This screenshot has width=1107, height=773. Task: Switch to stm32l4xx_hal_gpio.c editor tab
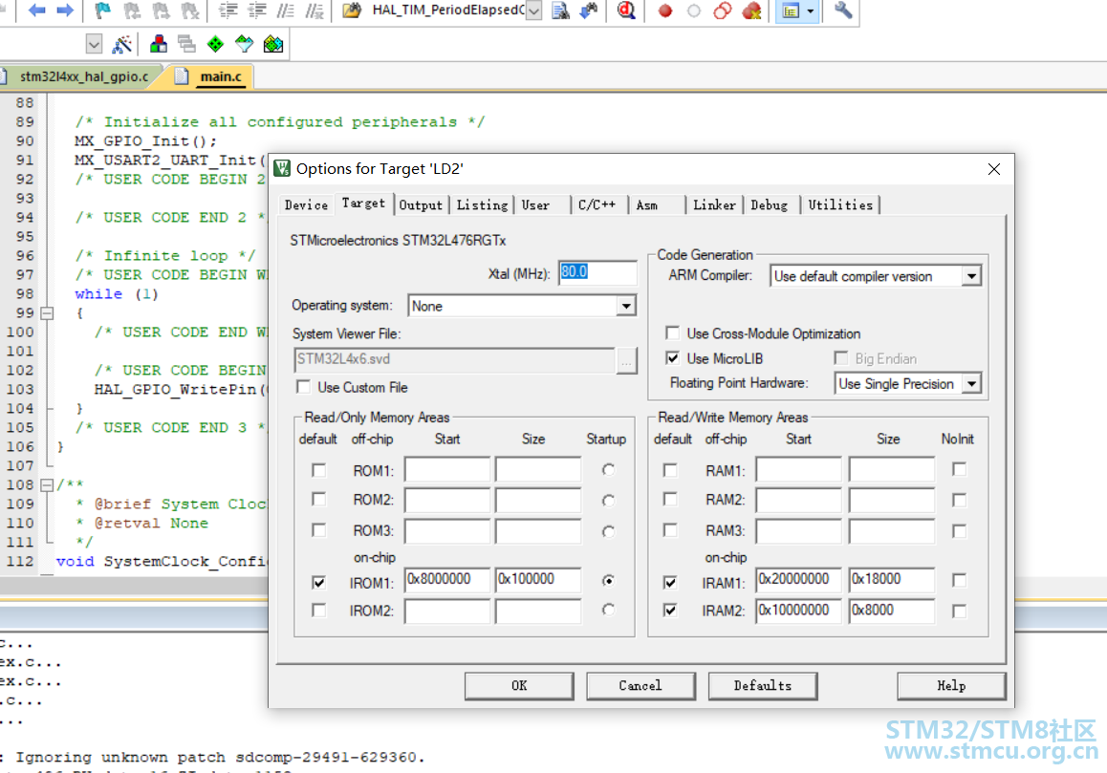[83, 76]
